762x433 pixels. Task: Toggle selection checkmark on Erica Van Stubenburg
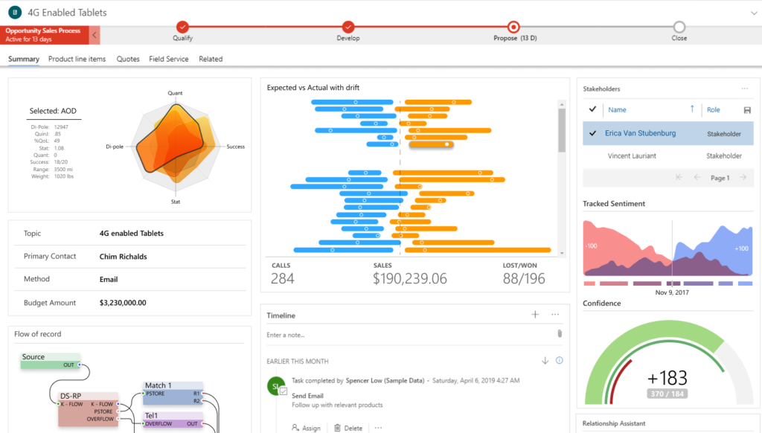(592, 132)
